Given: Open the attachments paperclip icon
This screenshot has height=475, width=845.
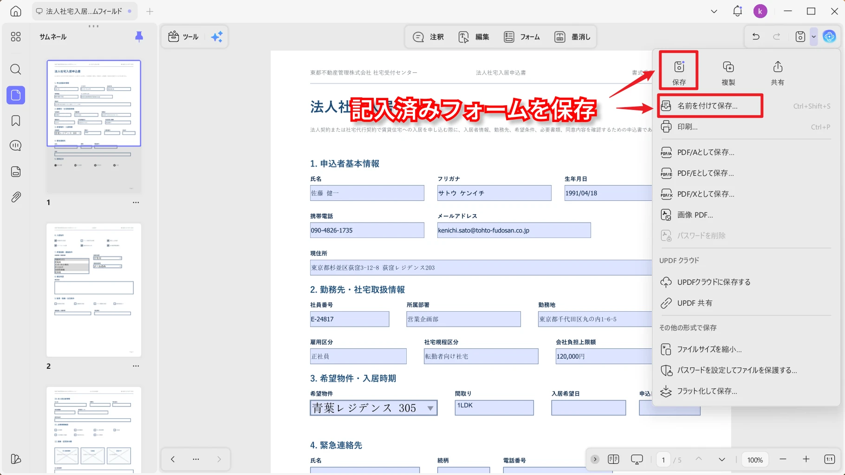Looking at the screenshot, I should click(x=16, y=197).
